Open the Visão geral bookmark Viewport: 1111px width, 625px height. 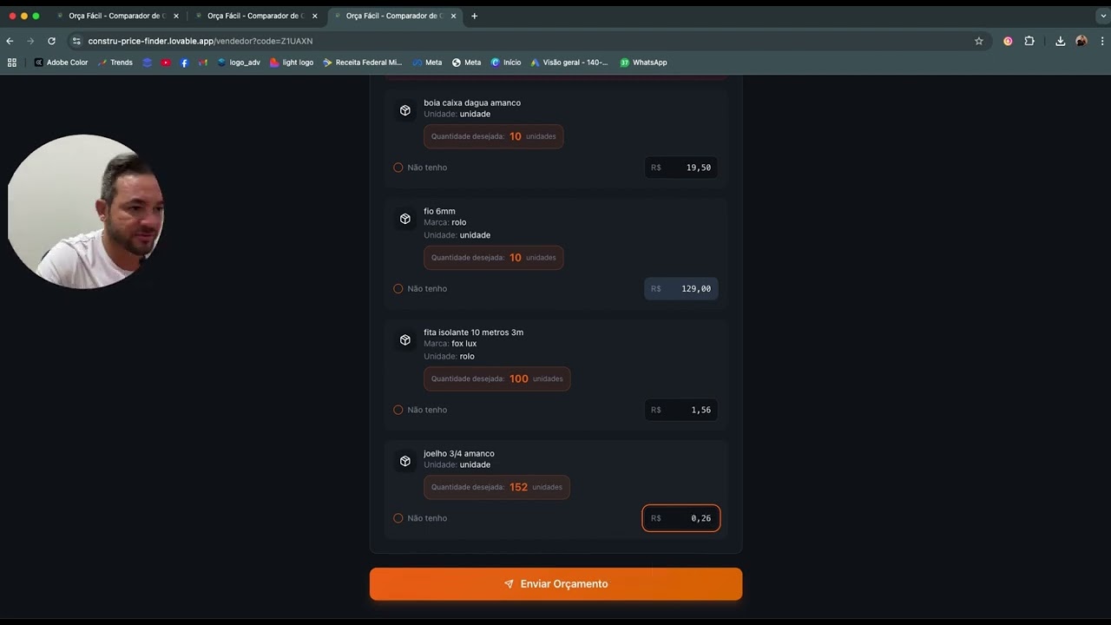[x=569, y=62]
